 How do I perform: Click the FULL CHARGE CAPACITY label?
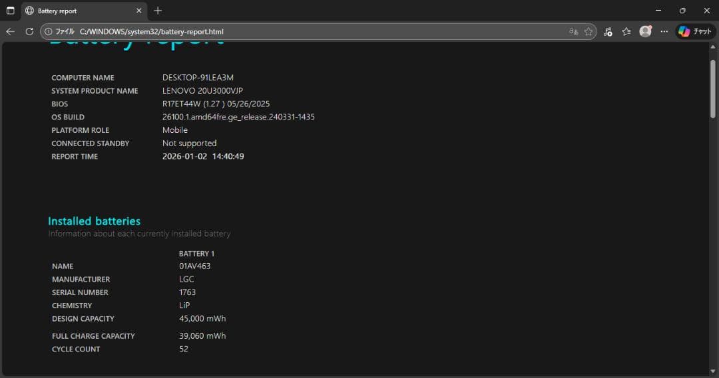click(94, 336)
